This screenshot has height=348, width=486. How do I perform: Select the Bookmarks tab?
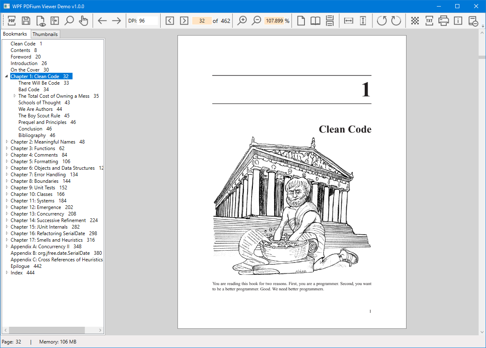(x=15, y=34)
